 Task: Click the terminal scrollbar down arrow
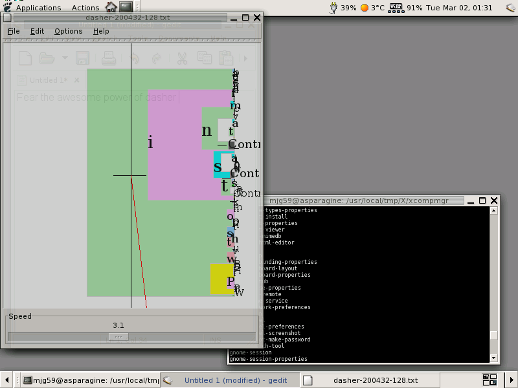click(x=493, y=358)
